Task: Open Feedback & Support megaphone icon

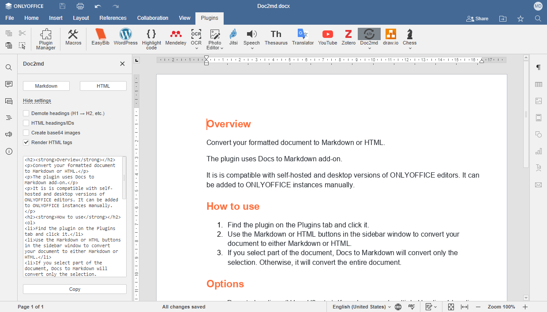Action: pyautogui.click(x=9, y=134)
